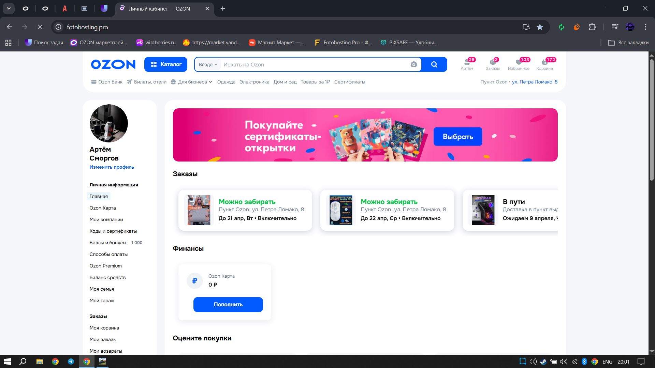Click the OZON logo
The image size is (655, 368).
(113, 64)
